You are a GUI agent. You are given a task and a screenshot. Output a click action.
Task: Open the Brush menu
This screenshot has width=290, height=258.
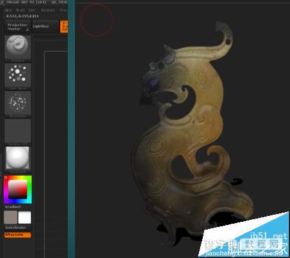pos(20,10)
